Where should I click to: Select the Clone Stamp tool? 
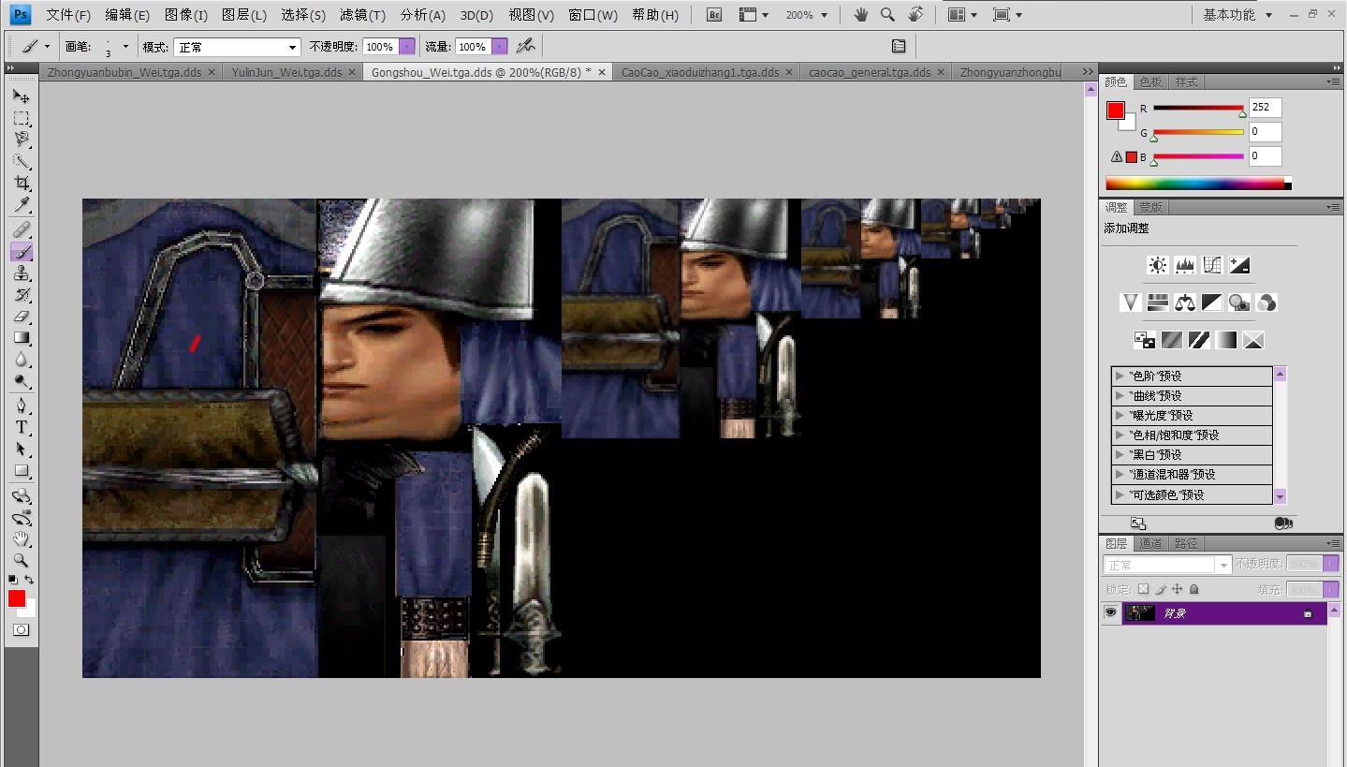tap(21, 273)
